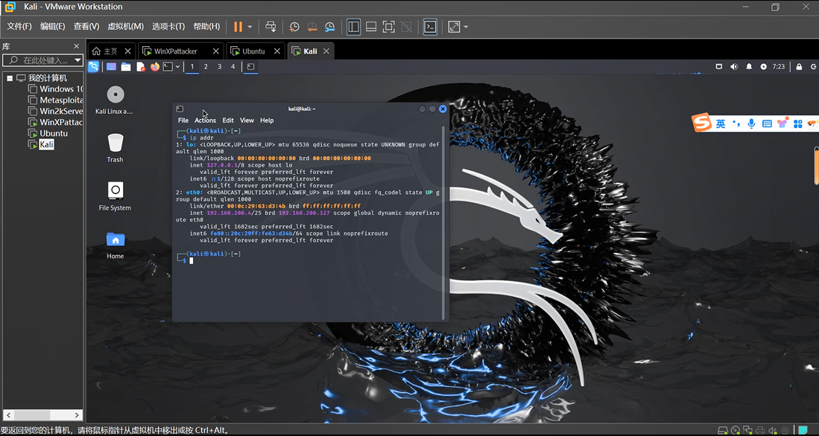Click the terminal vertical scrollbar

tap(444, 222)
